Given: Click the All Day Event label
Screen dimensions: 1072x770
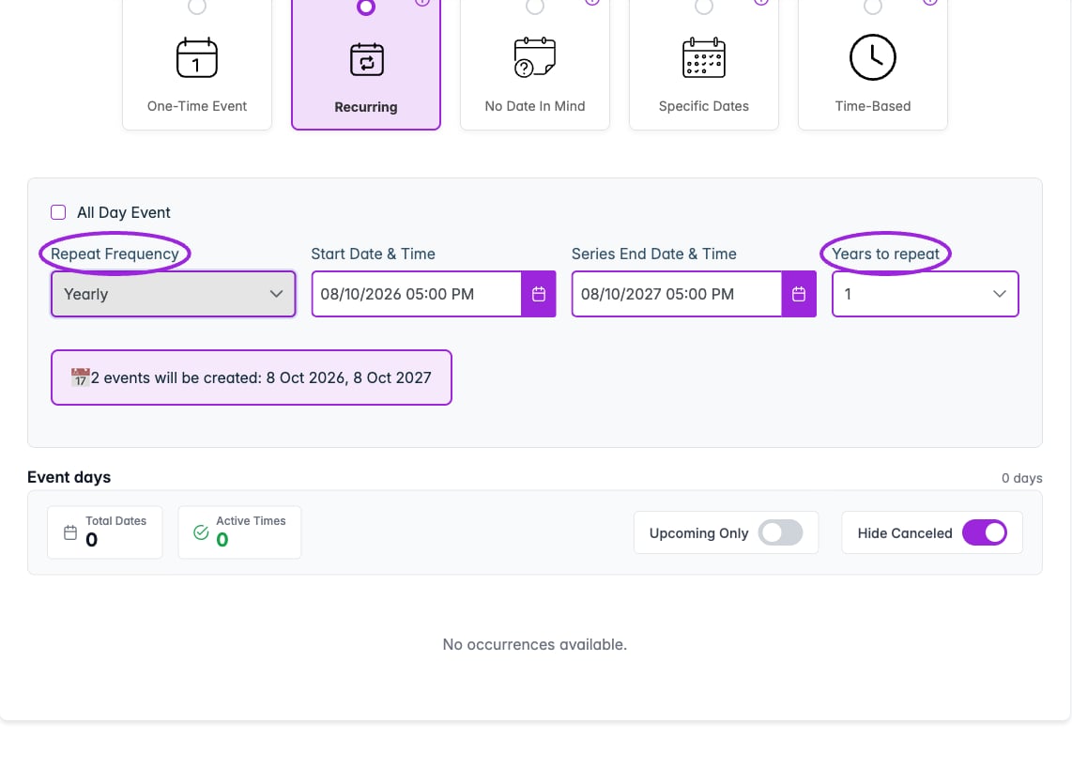Looking at the screenshot, I should [x=124, y=212].
